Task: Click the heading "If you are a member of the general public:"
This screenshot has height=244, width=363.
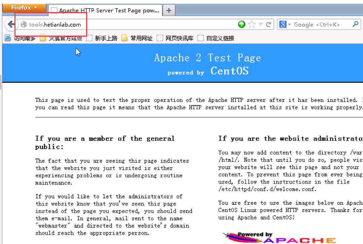Action: (105, 143)
